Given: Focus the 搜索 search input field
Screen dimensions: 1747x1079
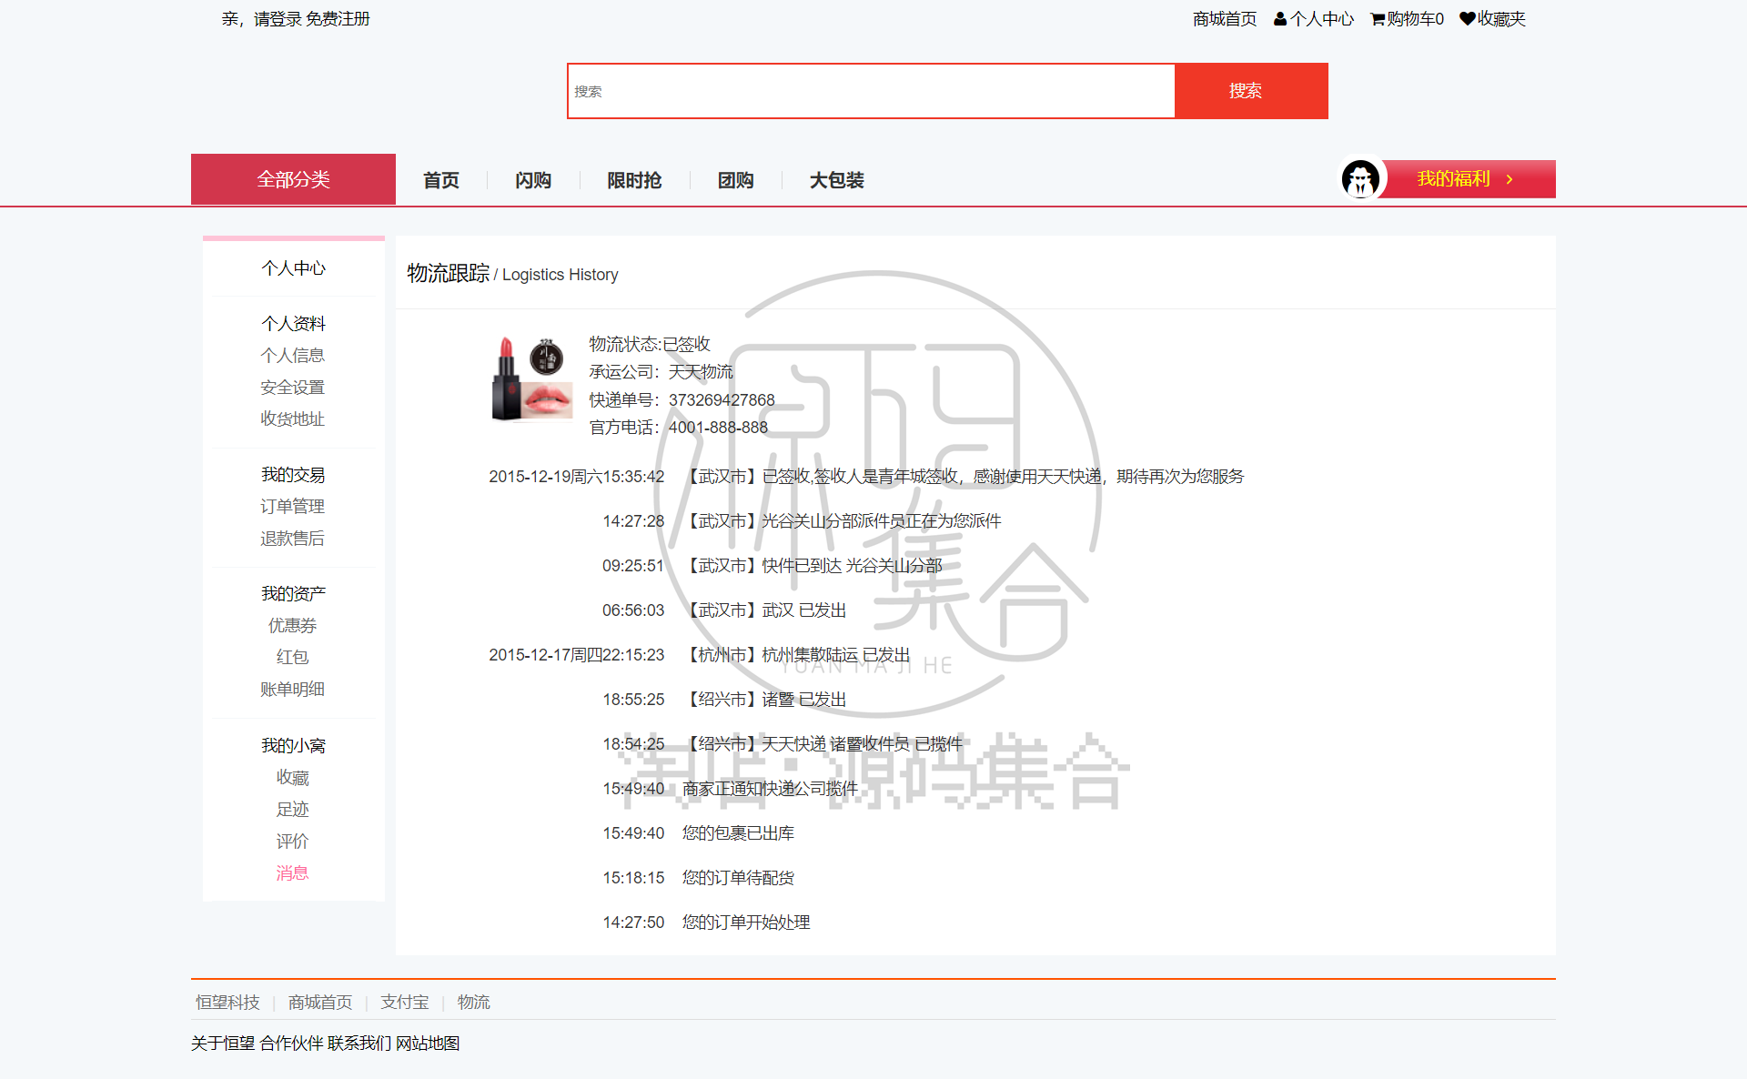Looking at the screenshot, I should pos(871,91).
